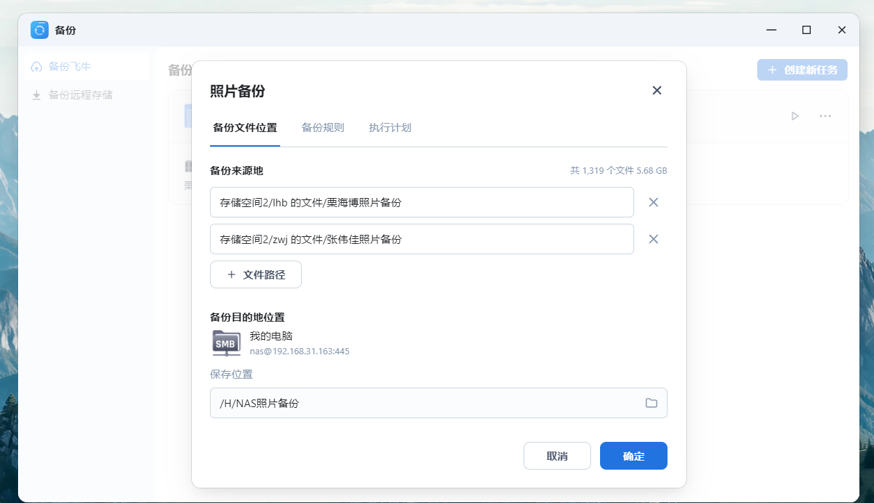This screenshot has height=503, width=874.
Task: Cancel the dialog with 取消
Action: point(557,456)
